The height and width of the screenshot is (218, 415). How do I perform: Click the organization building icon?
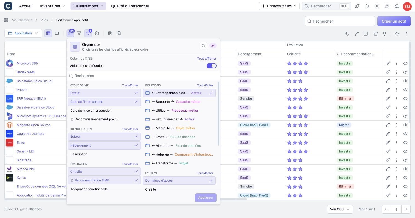point(397,6)
